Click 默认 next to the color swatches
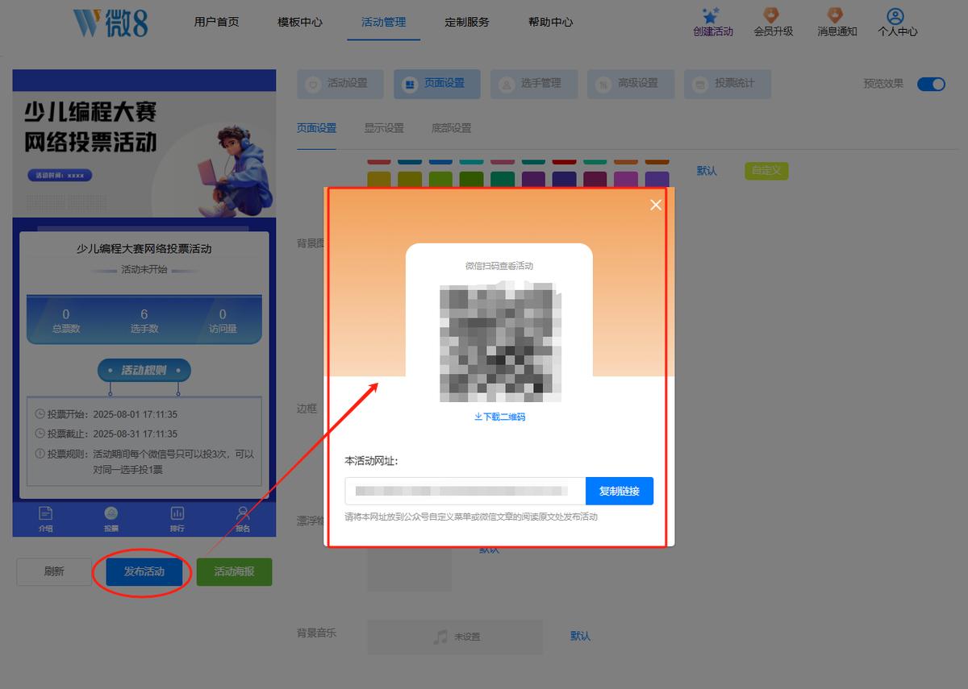This screenshot has height=689, width=968. [x=707, y=171]
